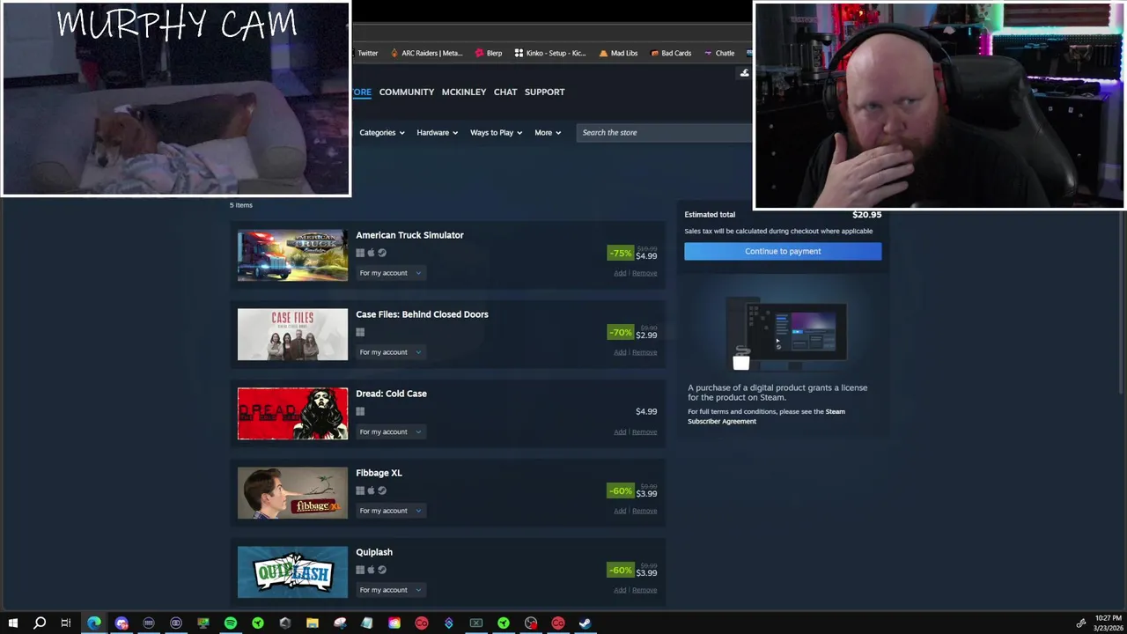Open Task View from the taskbar
This screenshot has height=634, width=1127.
pos(66,623)
